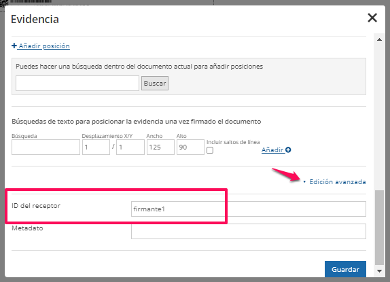The height and width of the screenshot is (282, 390).
Task: Click the ID del receptor field
Action: click(249, 209)
